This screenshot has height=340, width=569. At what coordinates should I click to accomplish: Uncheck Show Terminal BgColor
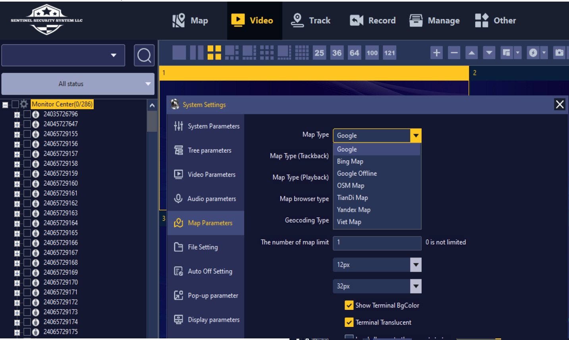[x=349, y=305]
